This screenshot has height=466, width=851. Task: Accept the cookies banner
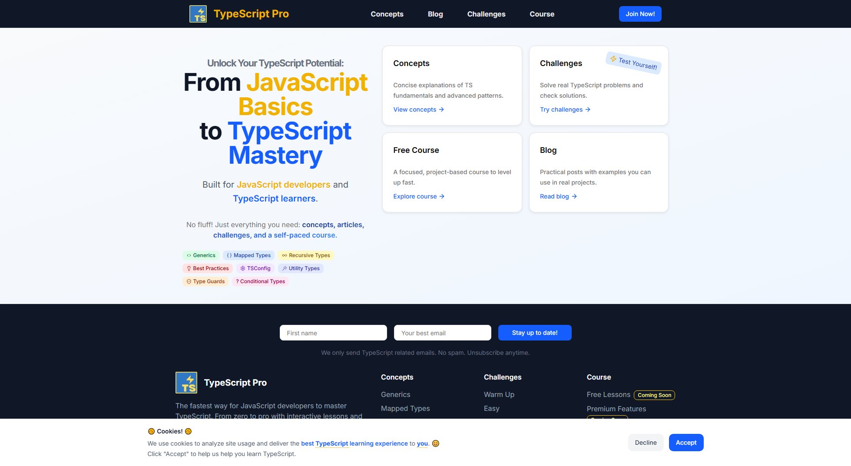[685, 443]
